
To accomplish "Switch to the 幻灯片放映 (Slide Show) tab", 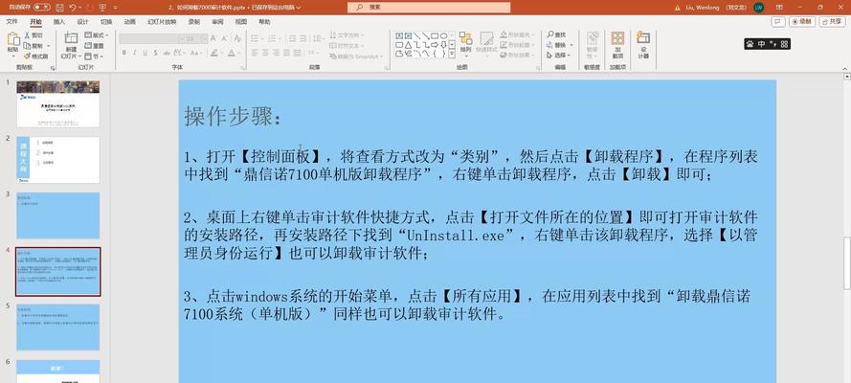I will tap(162, 22).
